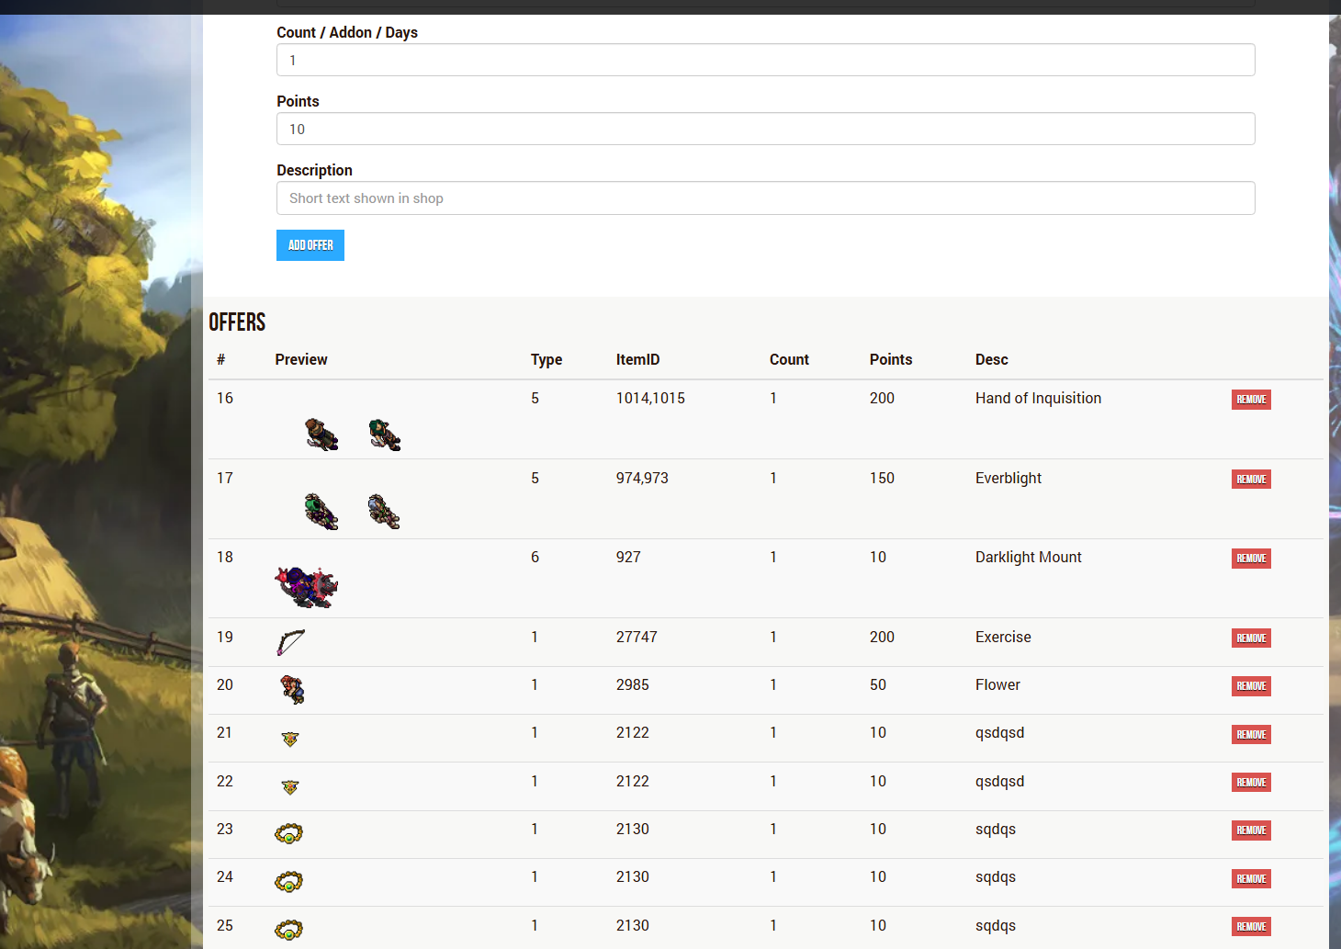Click the Hand of Inquisition description
Viewport: 1341px width, 949px height.
click(1038, 398)
